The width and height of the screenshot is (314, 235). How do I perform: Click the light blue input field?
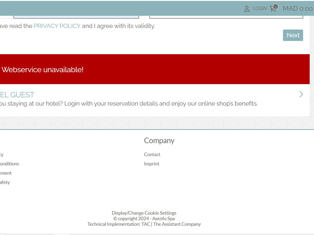[76, 17]
